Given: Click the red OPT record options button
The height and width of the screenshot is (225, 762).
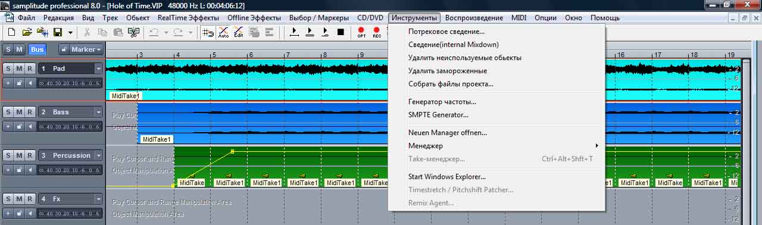Looking at the screenshot, I should coord(361,32).
